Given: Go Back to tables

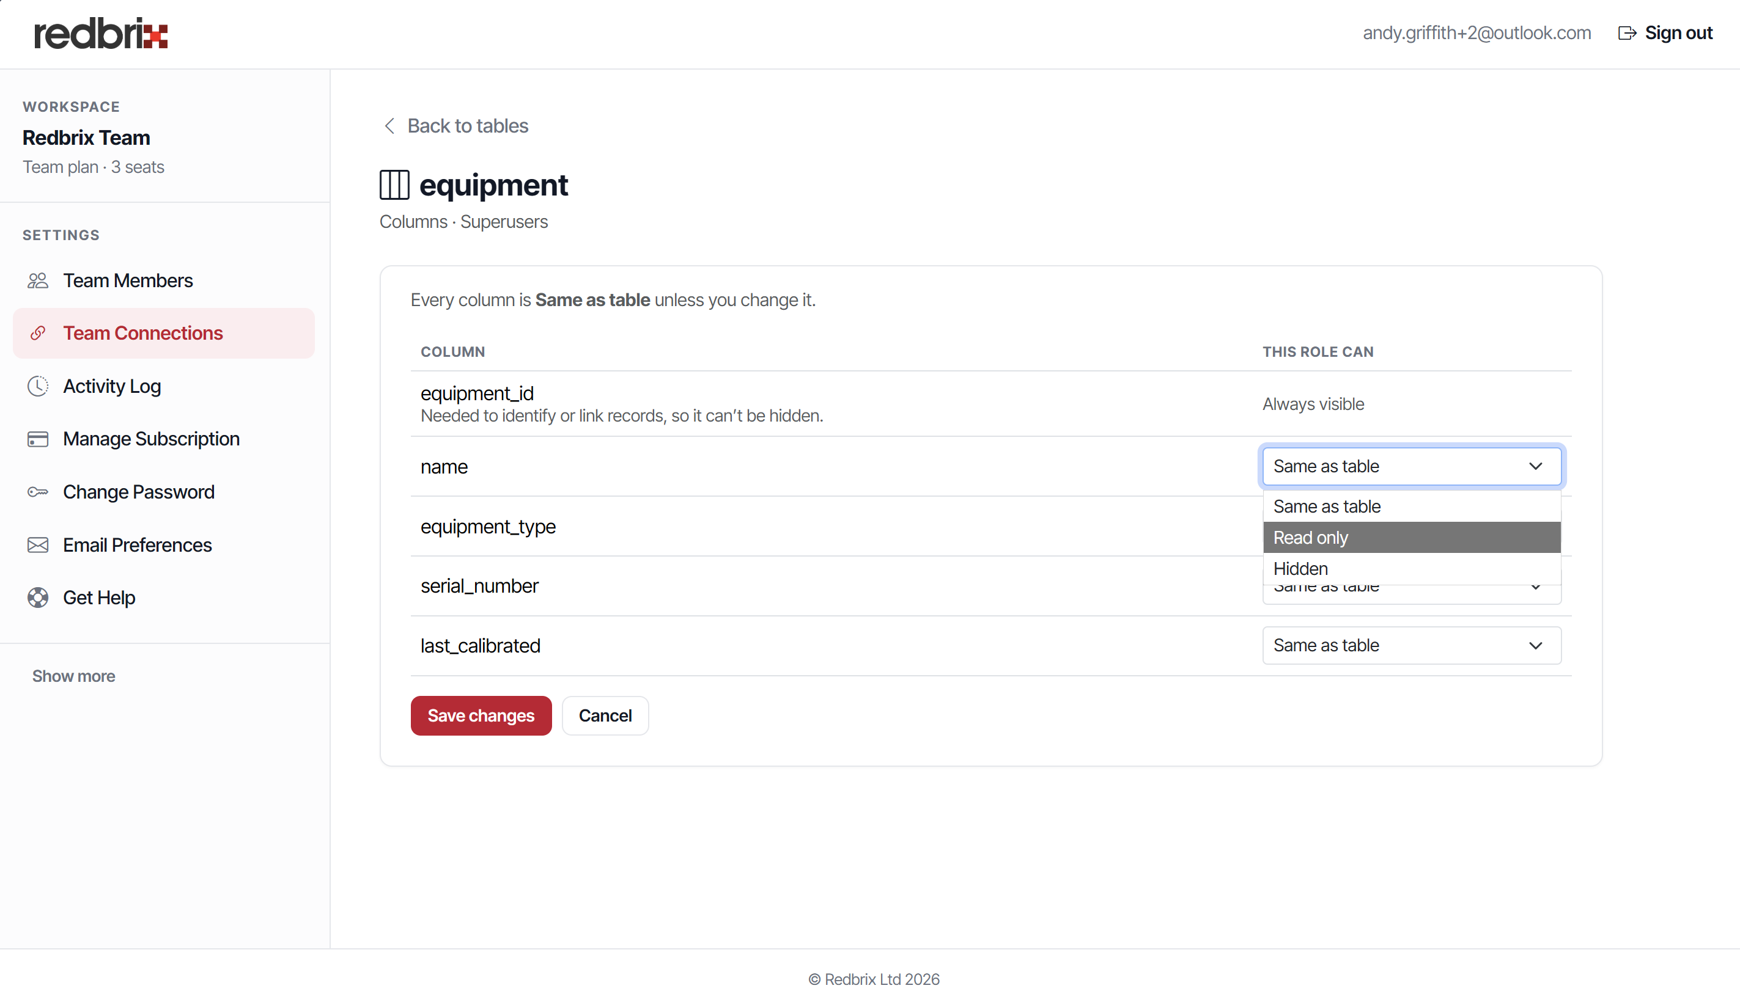Looking at the screenshot, I should (456, 126).
